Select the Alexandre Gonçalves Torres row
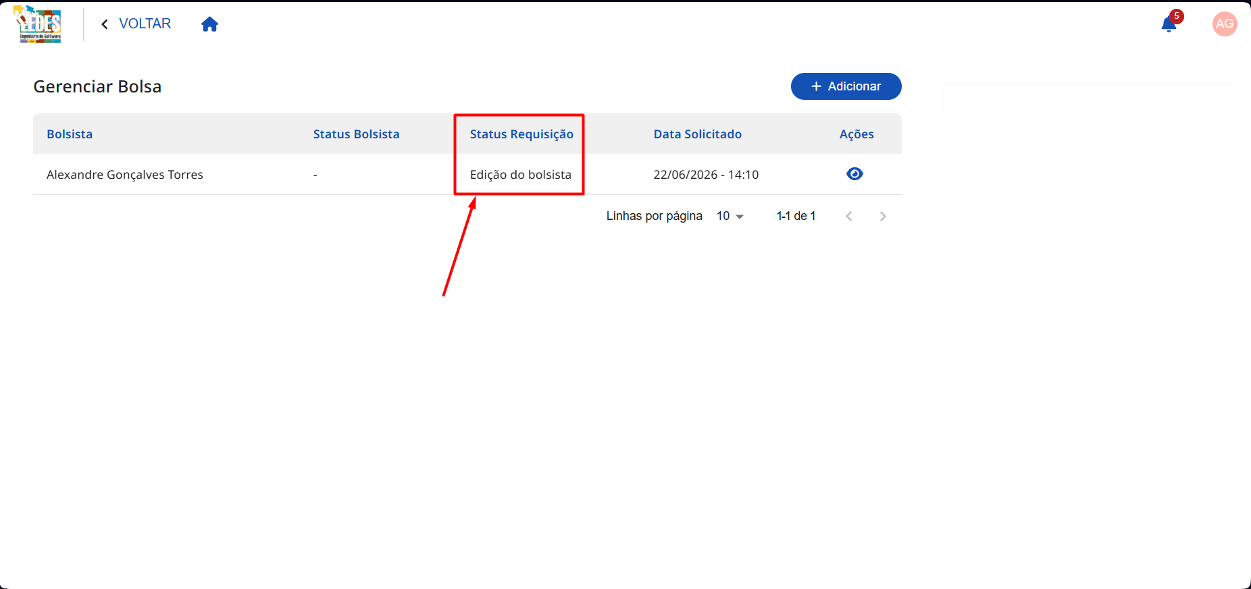Screen dimensions: 1251x589 tap(467, 175)
